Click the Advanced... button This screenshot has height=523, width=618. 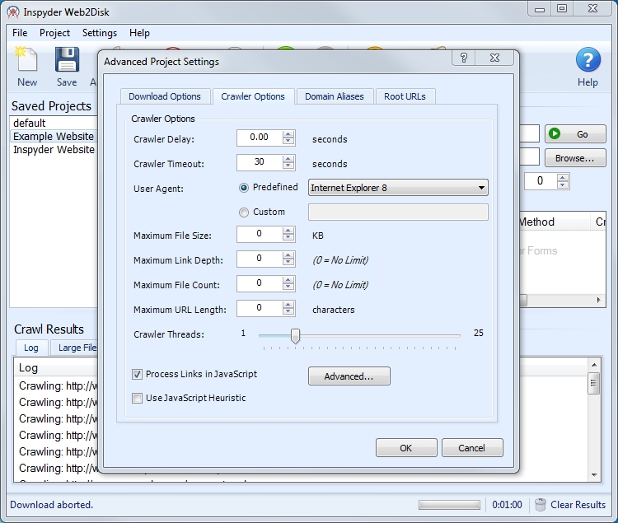coord(349,376)
